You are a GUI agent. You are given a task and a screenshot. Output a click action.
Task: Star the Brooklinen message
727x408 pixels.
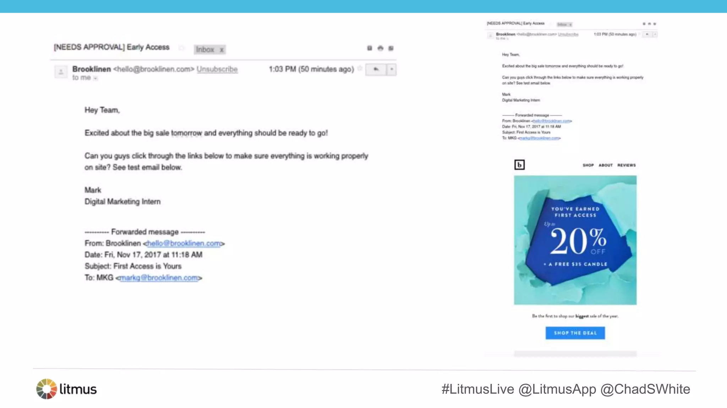pyautogui.click(x=360, y=68)
